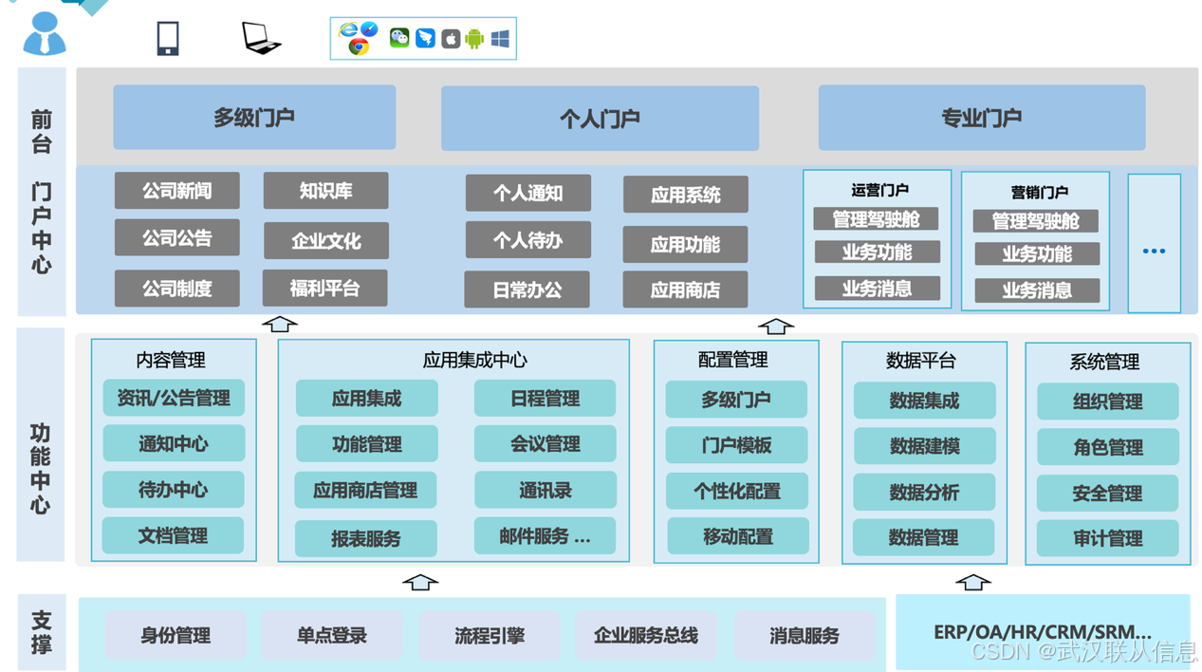Screen dimensions: 1202x672
Task: Select the 专业门户 portal header
Action: (x=982, y=118)
